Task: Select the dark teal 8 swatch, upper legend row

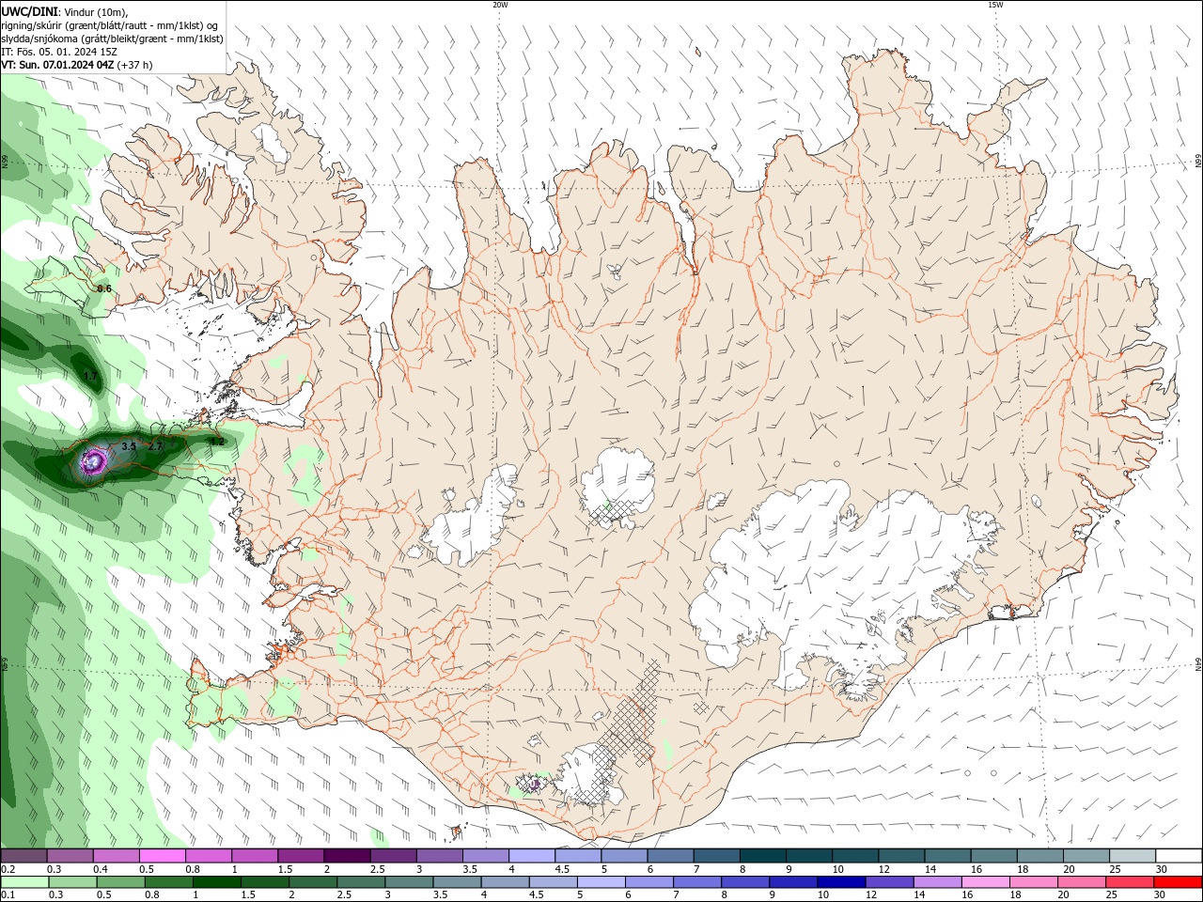Action: tap(761, 856)
